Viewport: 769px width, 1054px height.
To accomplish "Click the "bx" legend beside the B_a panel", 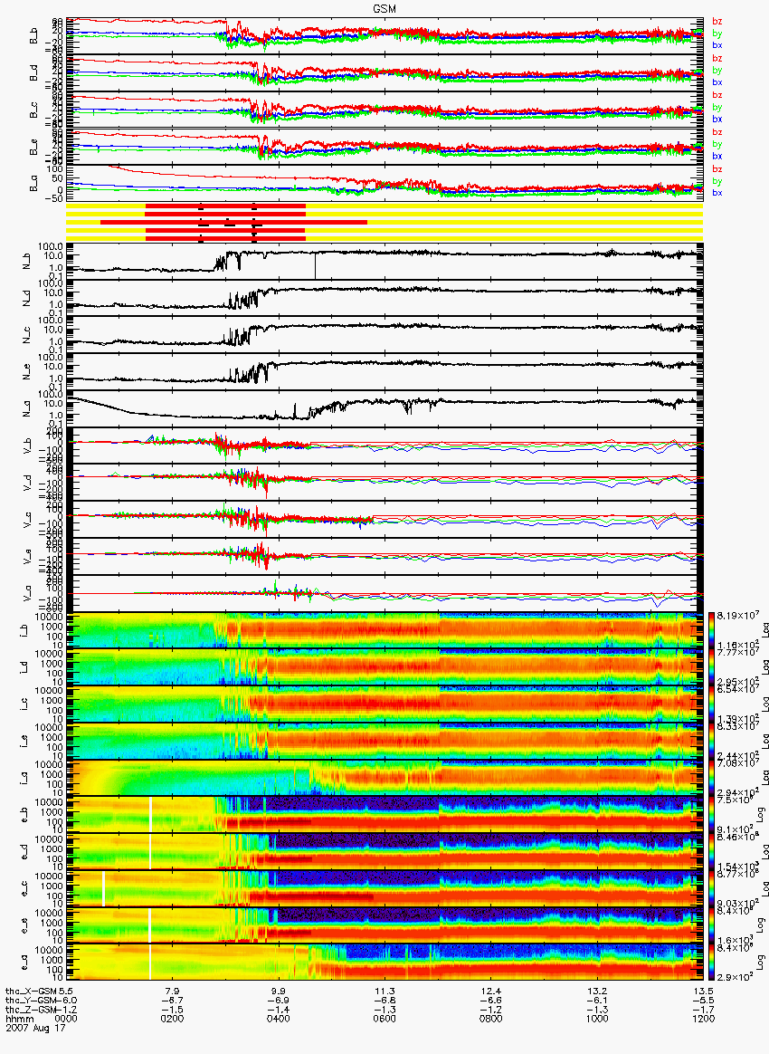I will [x=717, y=193].
